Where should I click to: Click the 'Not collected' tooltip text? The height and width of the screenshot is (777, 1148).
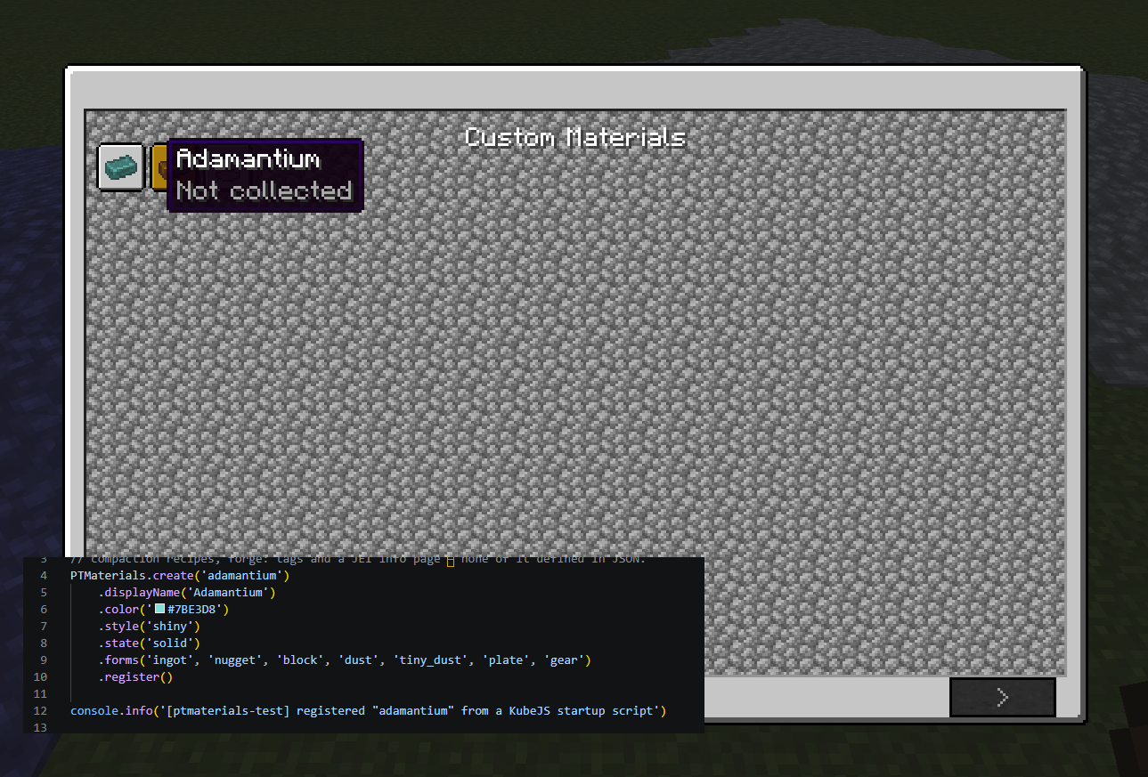pyautogui.click(x=264, y=190)
